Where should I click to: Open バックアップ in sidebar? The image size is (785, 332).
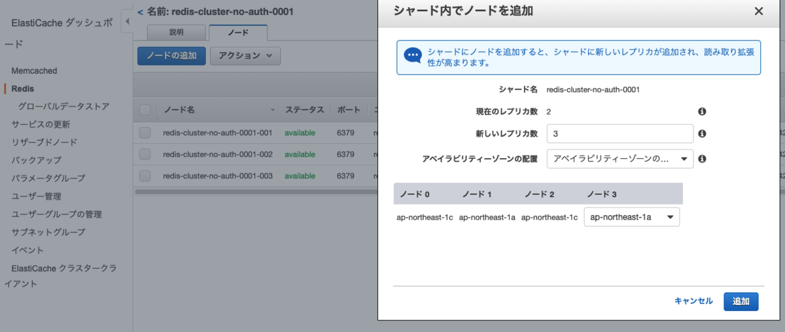click(36, 160)
